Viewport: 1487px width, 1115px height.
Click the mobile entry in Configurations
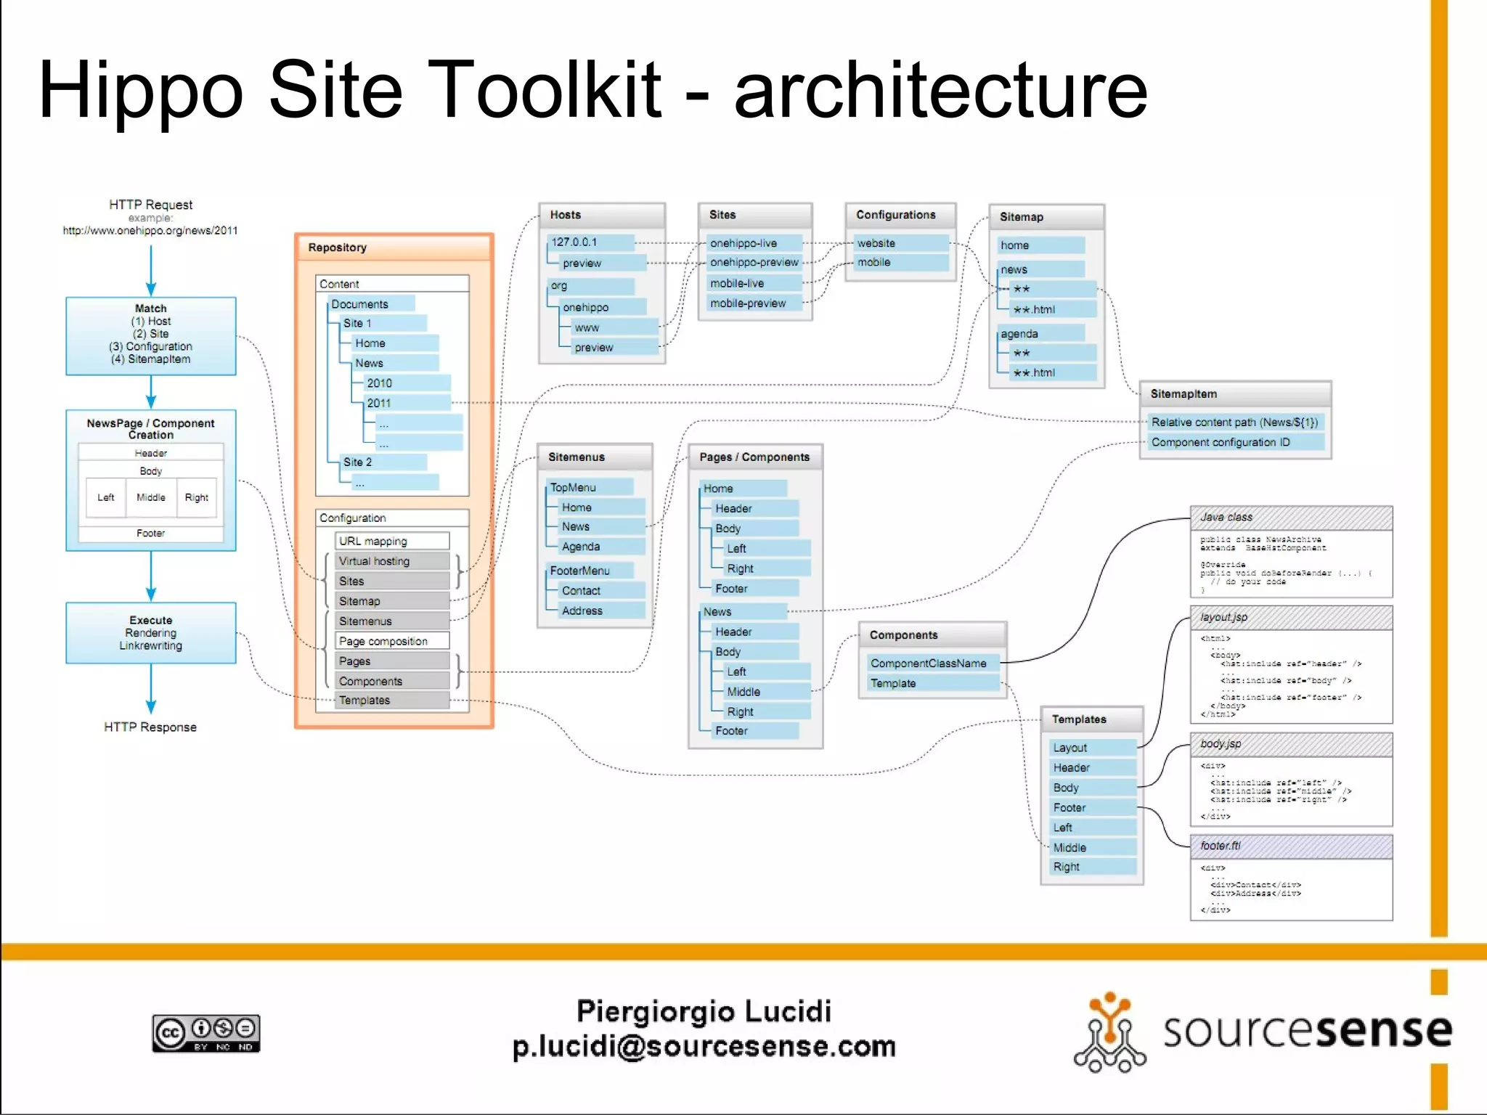(900, 262)
